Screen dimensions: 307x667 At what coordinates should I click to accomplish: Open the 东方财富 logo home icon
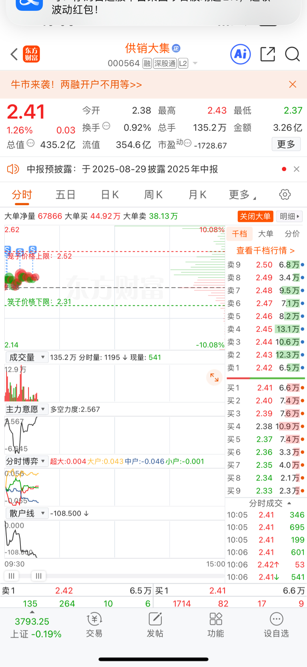(x=31, y=54)
